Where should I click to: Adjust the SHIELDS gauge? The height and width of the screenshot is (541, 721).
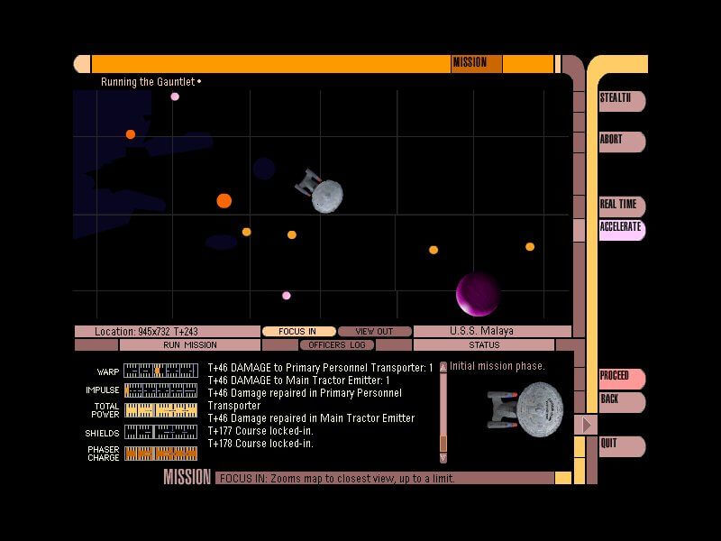pos(161,432)
